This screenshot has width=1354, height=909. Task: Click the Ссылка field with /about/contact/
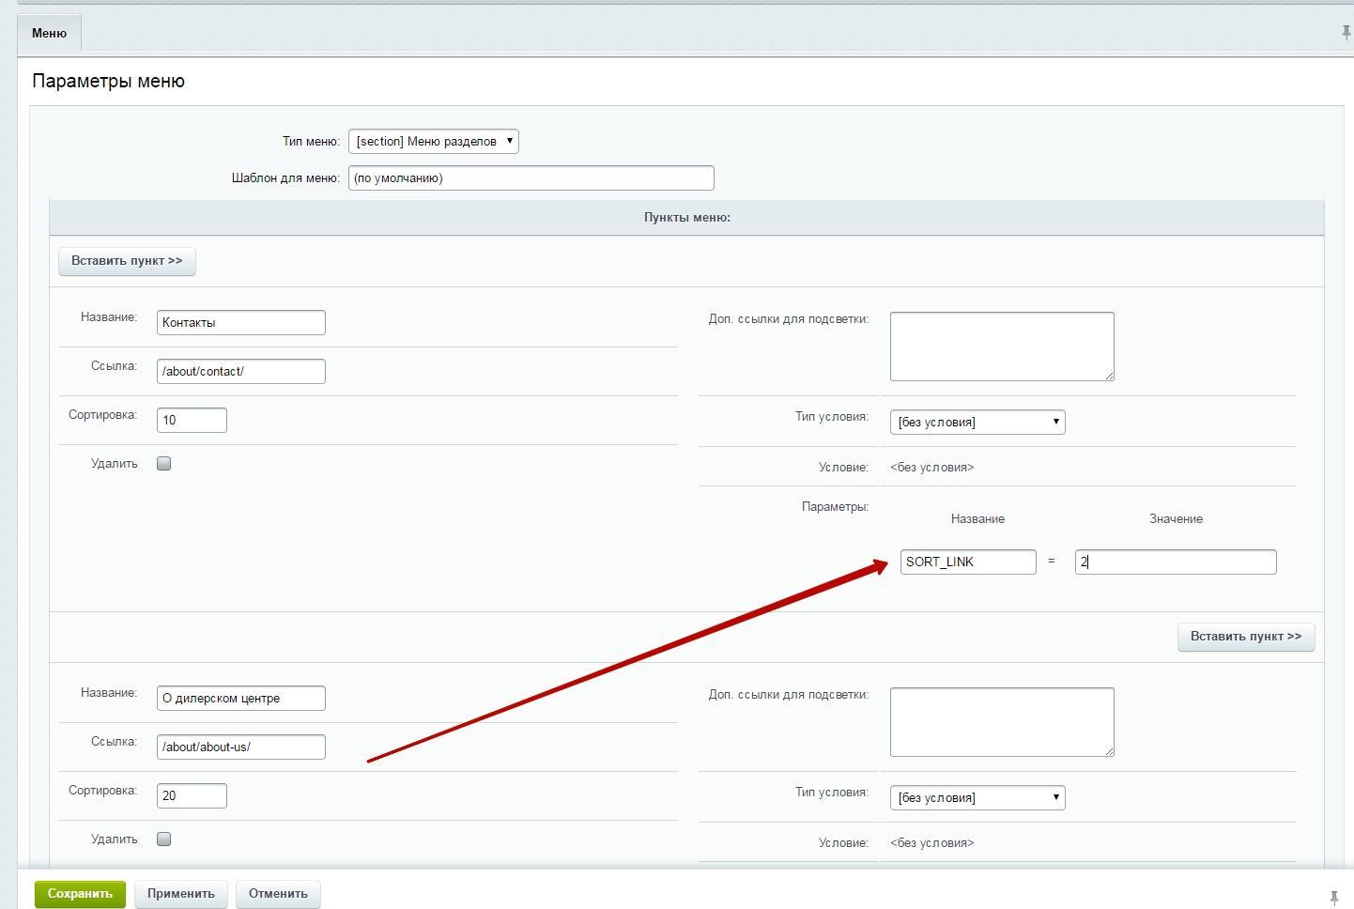[x=241, y=372]
